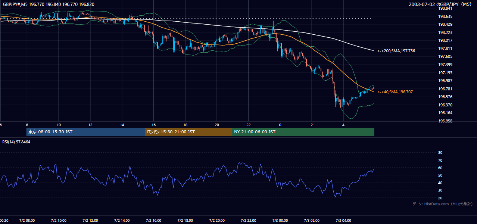
Task: Click RSI level label 30
Action: pos(440,190)
